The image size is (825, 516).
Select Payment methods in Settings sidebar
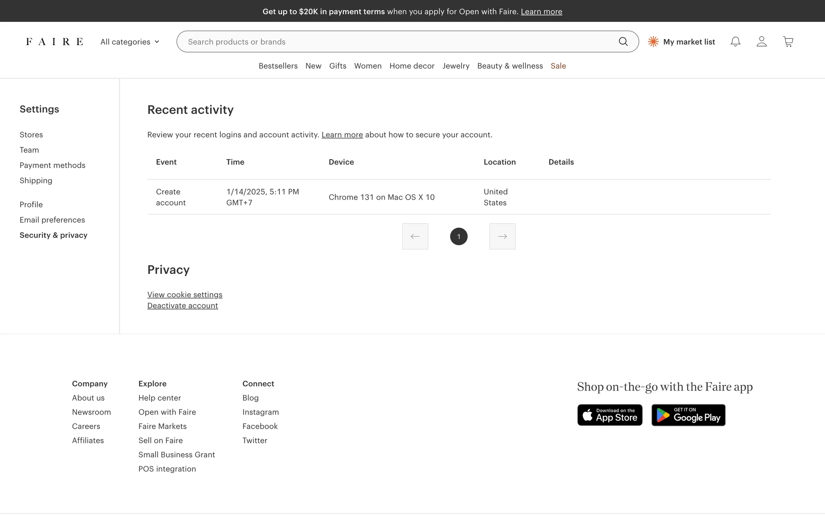52,165
